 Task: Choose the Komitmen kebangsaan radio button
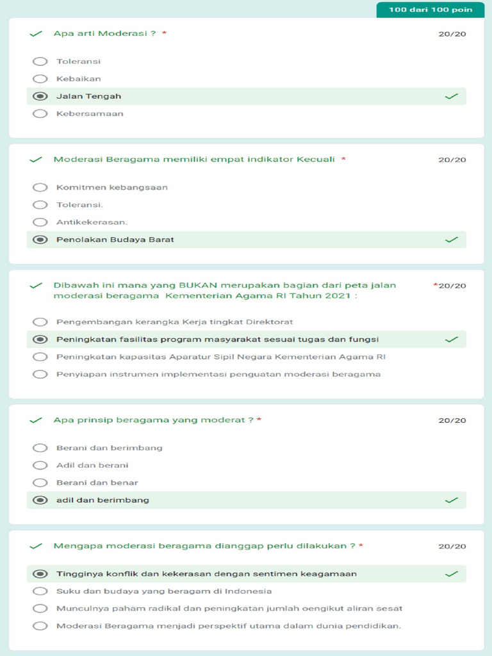tap(40, 188)
